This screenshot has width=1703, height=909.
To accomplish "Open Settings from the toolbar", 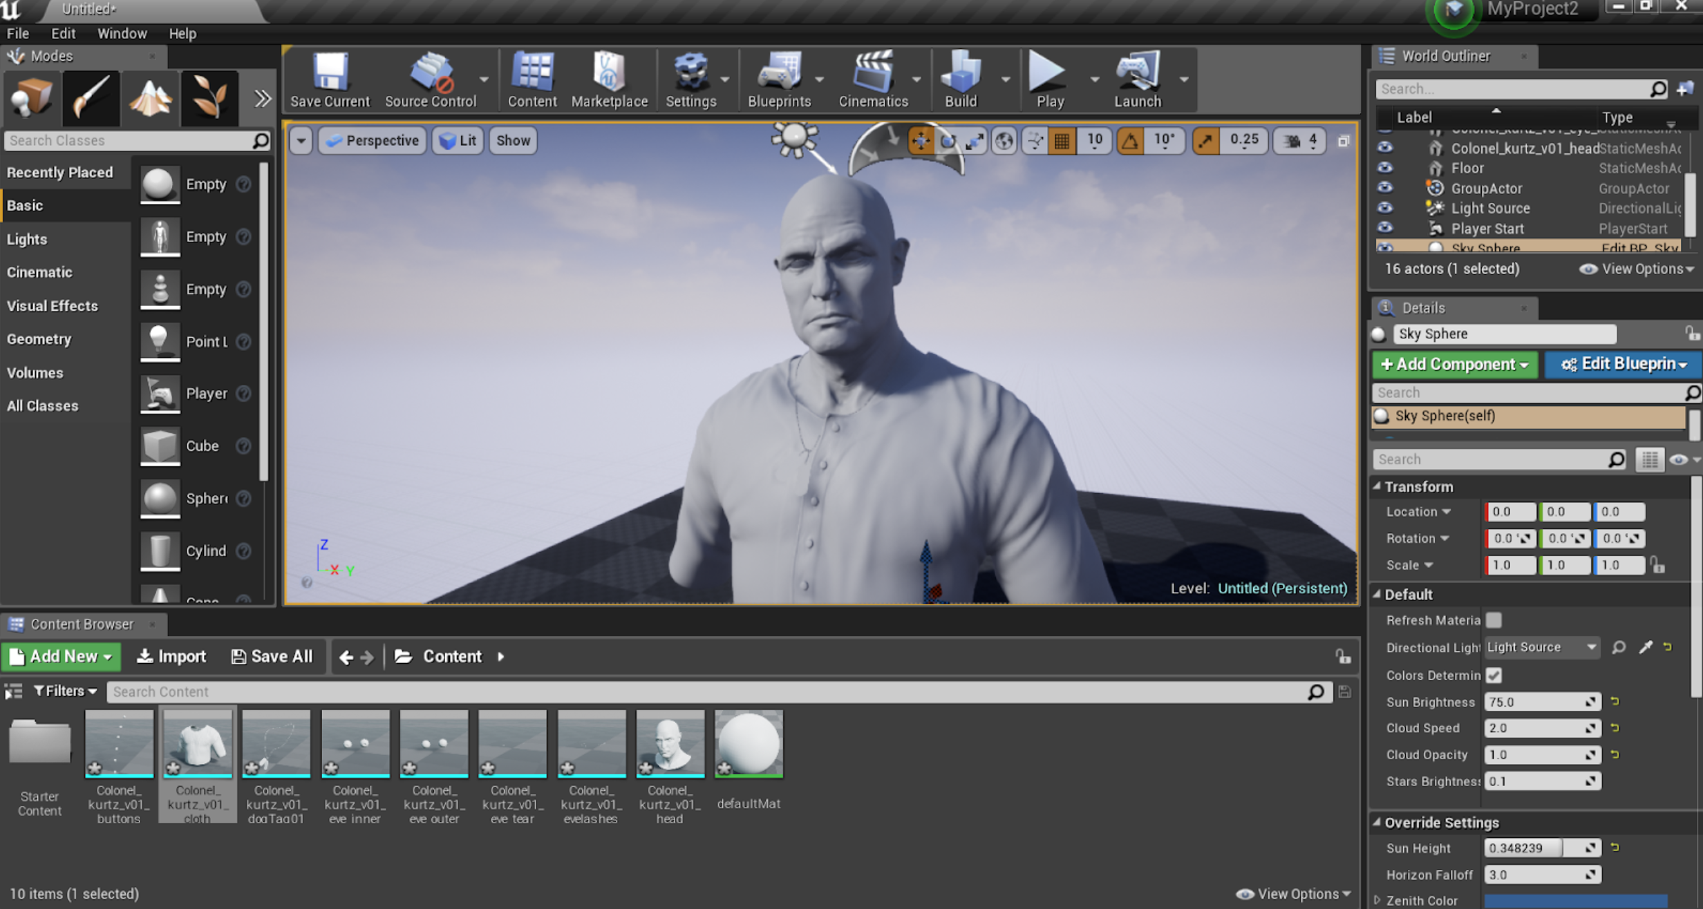I will [690, 79].
